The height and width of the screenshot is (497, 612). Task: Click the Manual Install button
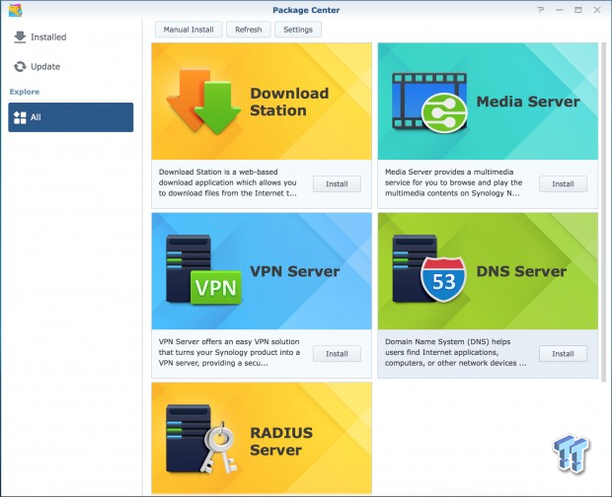(x=189, y=30)
